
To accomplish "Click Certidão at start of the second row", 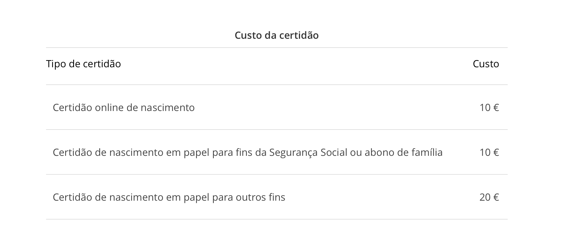I will [72, 152].
